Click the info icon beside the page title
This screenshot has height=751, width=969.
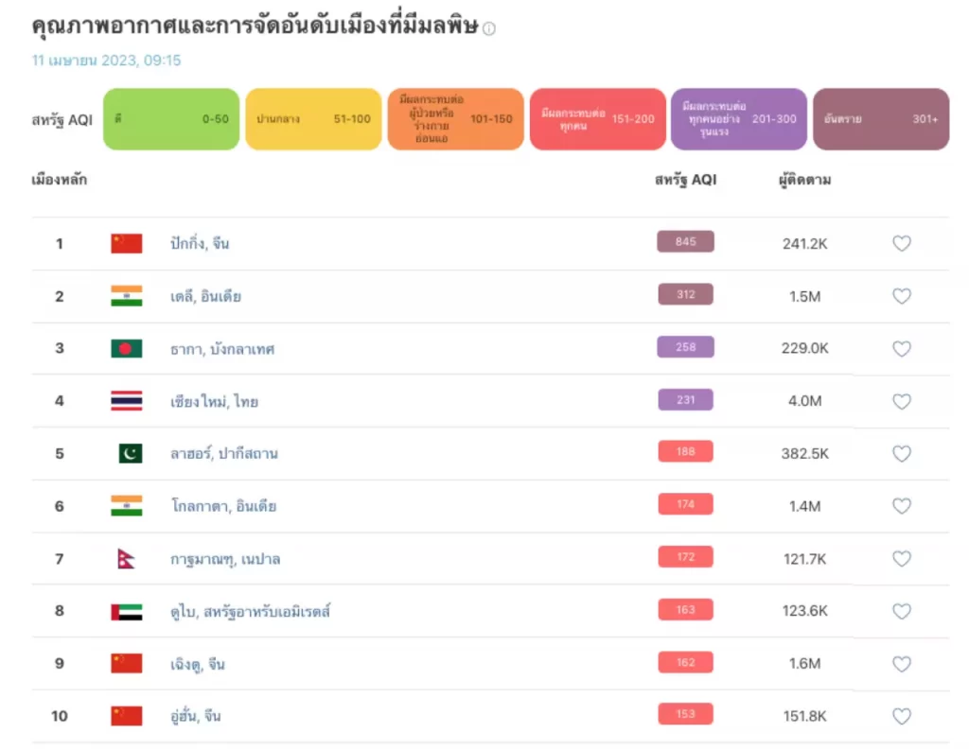pos(489,28)
